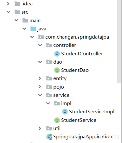This screenshot has height=143, width=122.
Task: Select the main folder node
Action: tap(35, 21)
